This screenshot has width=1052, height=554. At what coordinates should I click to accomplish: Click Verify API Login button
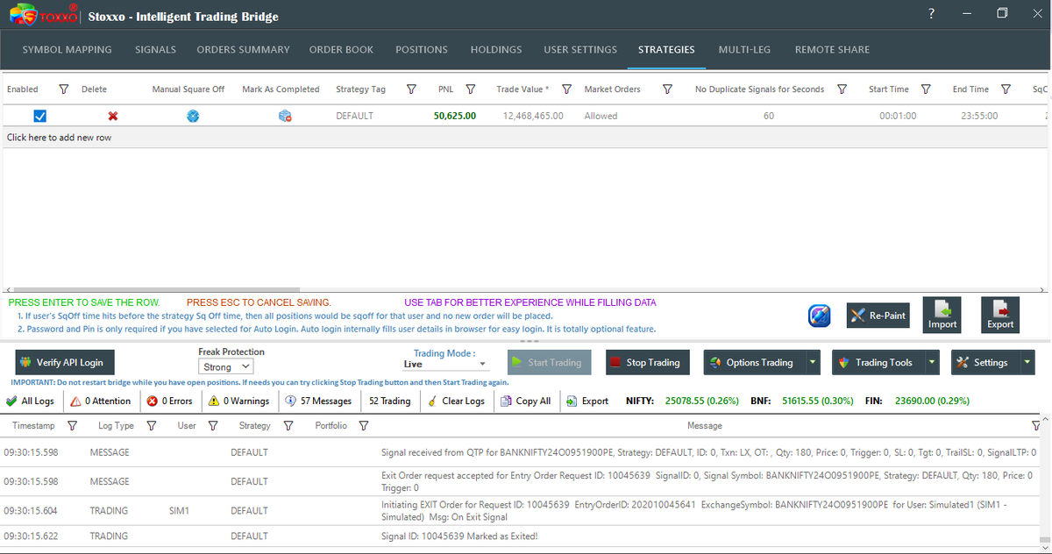point(65,362)
